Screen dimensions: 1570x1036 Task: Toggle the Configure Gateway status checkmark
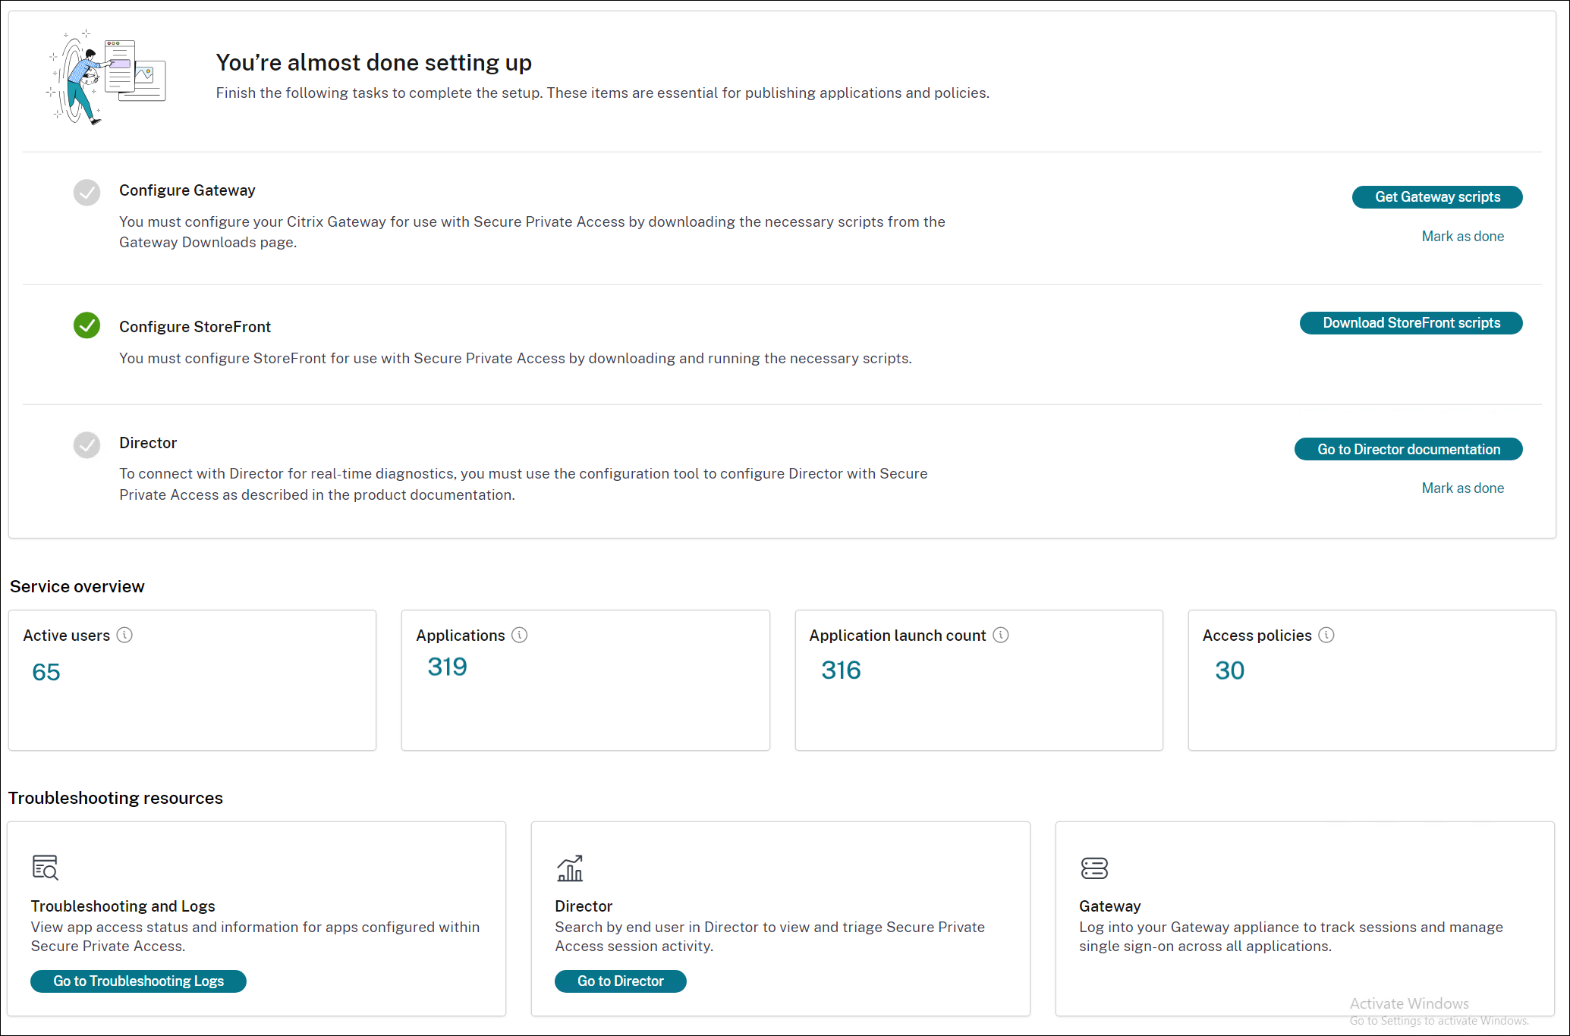(87, 193)
